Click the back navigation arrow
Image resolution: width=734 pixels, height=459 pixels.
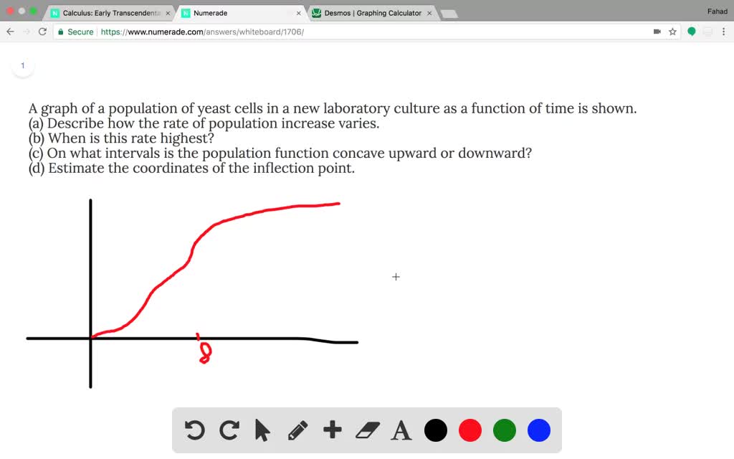point(10,32)
